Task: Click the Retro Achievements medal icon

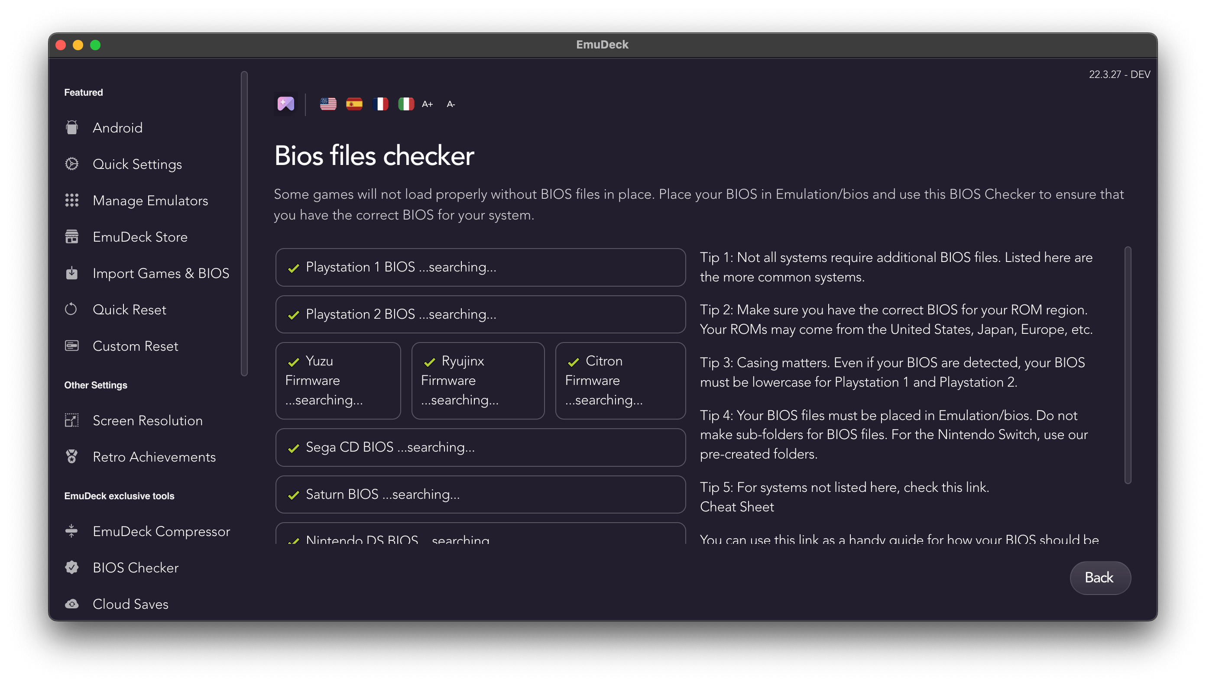Action: [71, 456]
